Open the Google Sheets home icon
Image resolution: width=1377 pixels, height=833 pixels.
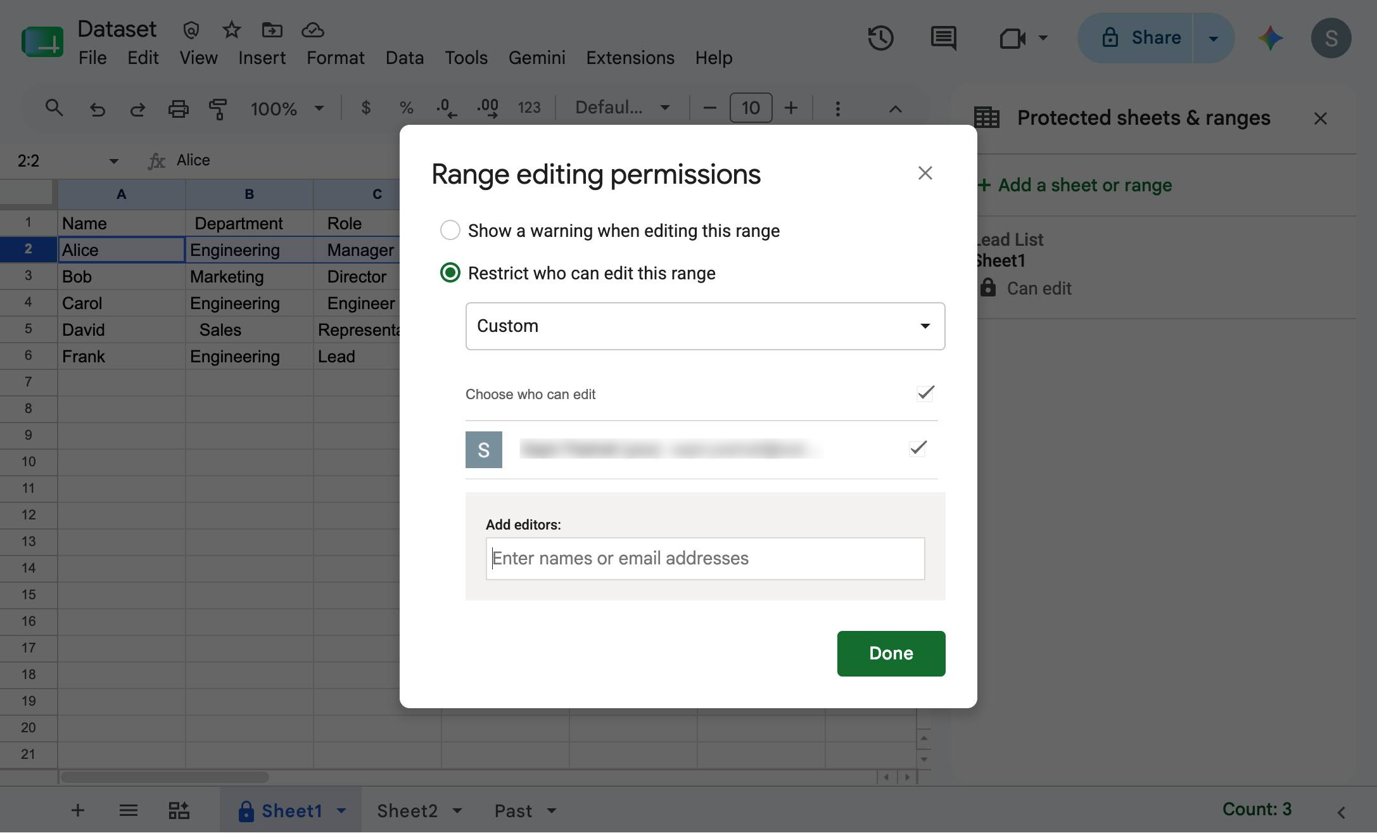42,42
